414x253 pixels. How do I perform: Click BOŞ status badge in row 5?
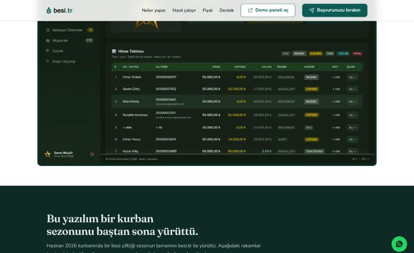[x=309, y=128]
